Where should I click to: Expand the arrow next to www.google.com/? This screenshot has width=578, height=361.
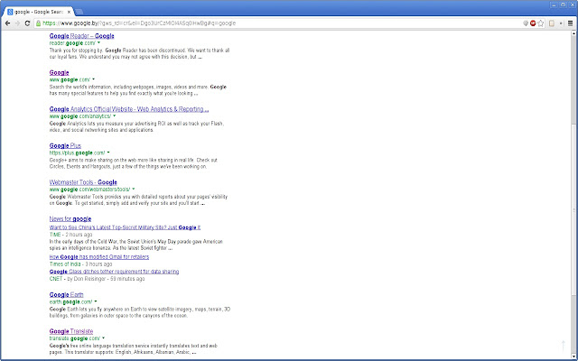(94, 79)
